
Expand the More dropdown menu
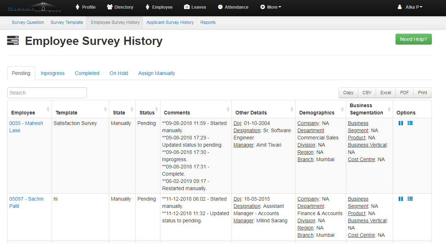(x=271, y=7)
